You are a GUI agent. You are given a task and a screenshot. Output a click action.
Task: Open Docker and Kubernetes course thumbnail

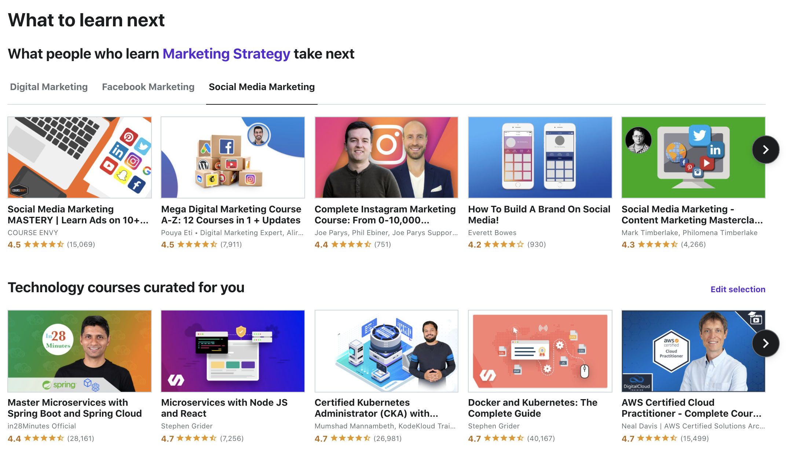[540, 351]
